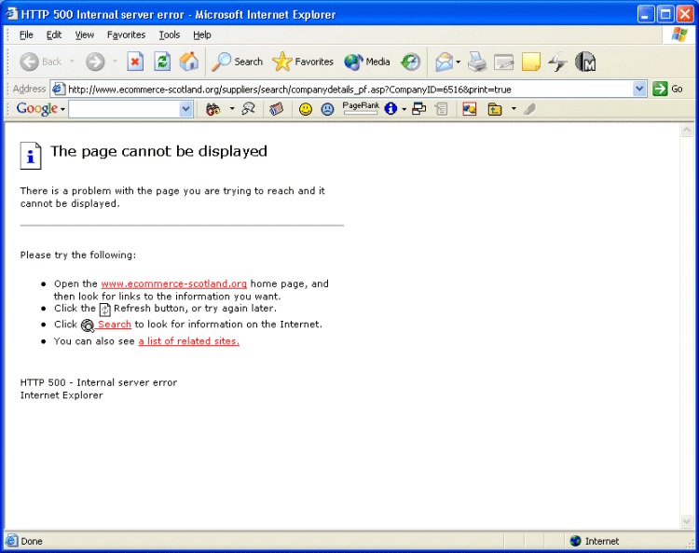Click the AutoFill form icon

[x=442, y=109]
